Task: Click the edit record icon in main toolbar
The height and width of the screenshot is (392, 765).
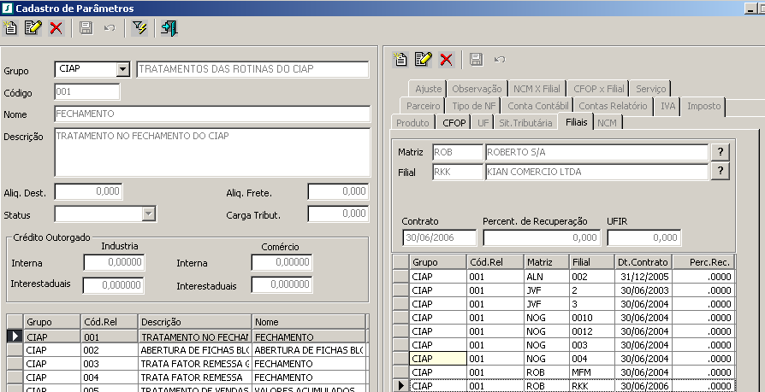Action: (33, 28)
